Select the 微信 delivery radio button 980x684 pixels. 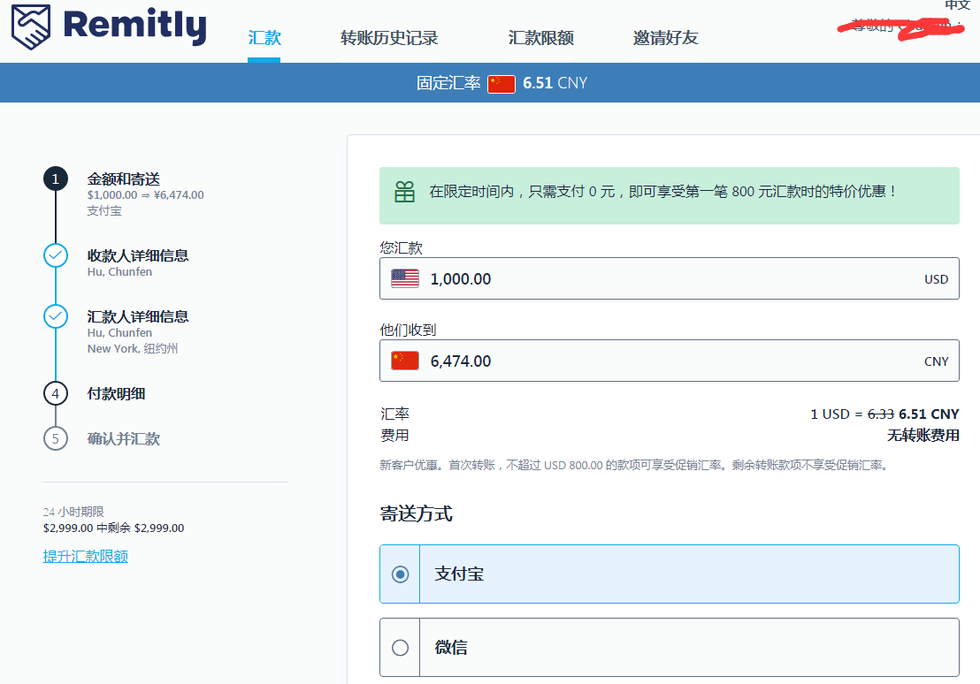click(x=400, y=648)
